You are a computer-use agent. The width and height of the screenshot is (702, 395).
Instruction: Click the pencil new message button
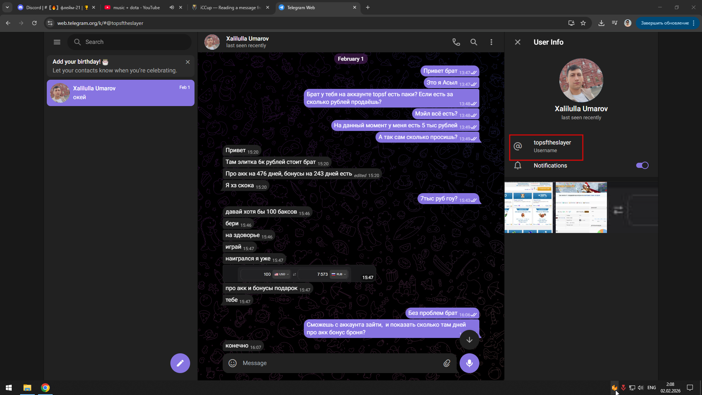click(x=180, y=363)
